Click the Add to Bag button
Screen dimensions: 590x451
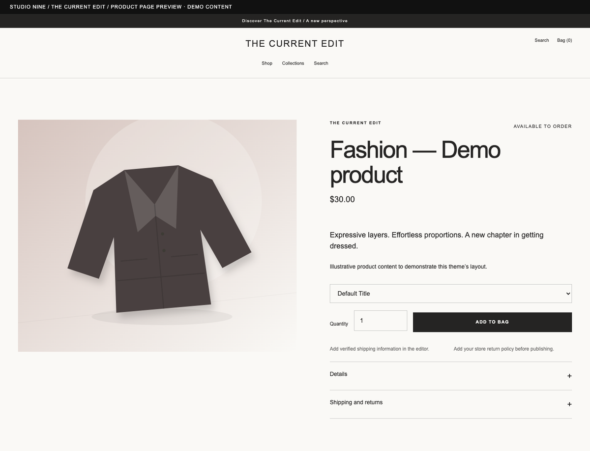[492, 322]
